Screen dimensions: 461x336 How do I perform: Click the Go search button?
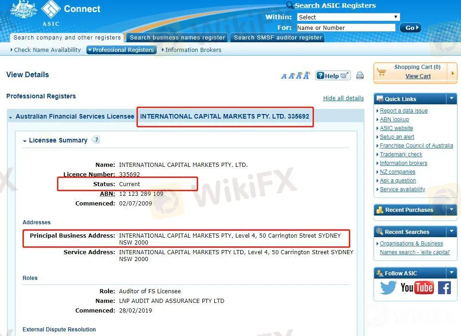click(x=410, y=28)
